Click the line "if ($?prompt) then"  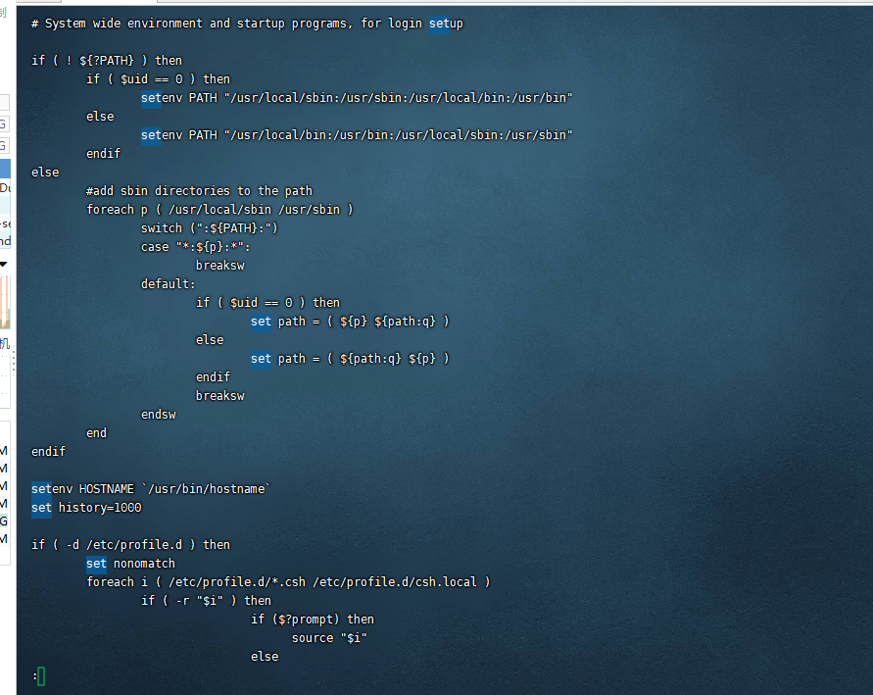pyautogui.click(x=313, y=620)
